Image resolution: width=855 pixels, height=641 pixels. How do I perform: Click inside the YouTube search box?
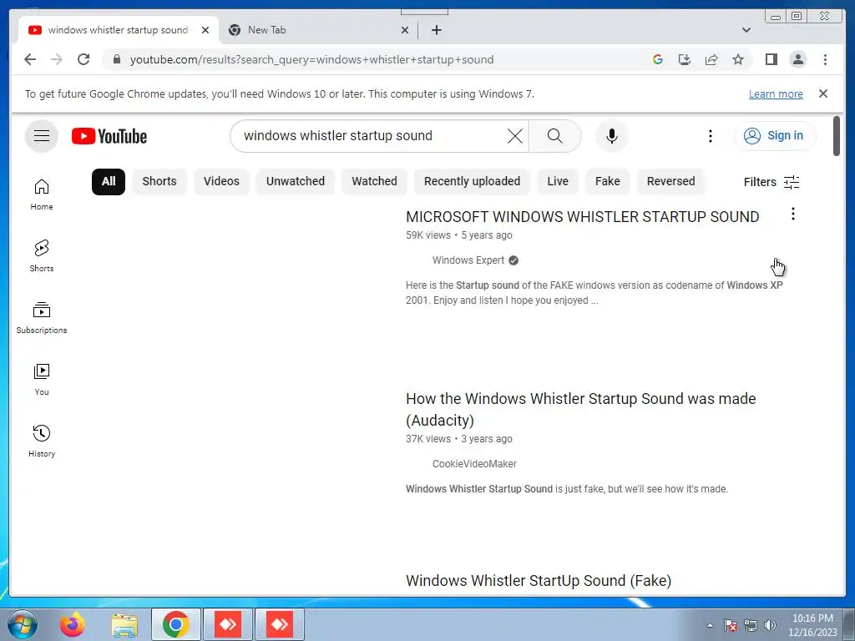point(371,136)
